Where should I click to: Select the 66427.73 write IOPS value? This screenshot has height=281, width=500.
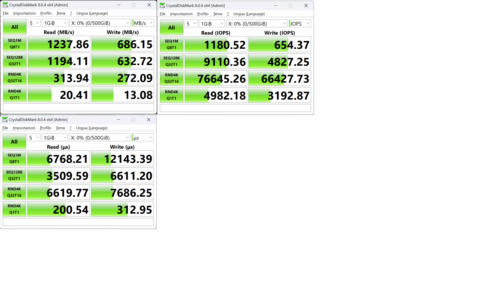pyautogui.click(x=280, y=78)
